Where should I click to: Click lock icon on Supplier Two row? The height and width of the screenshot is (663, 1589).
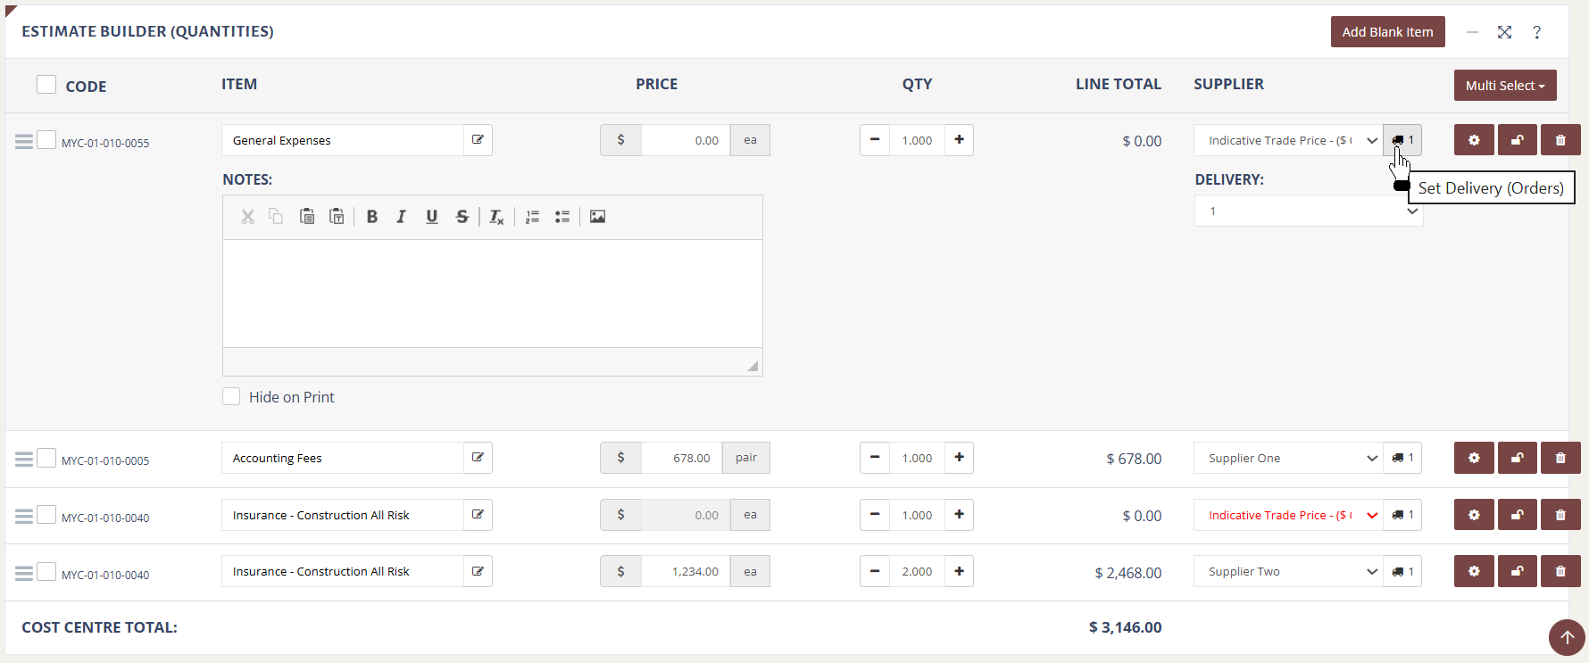click(x=1517, y=572)
